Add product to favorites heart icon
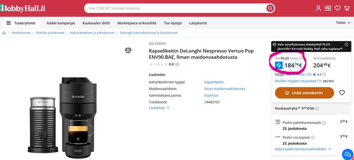Viewport: 354px width, 160px height. click(342, 93)
